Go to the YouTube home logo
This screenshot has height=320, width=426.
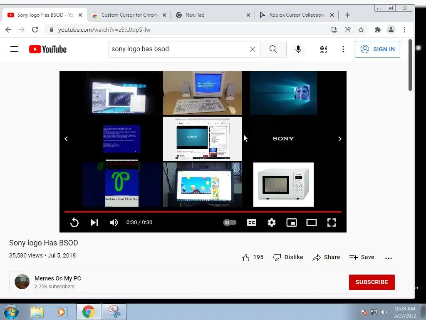click(x=48, y=49)
